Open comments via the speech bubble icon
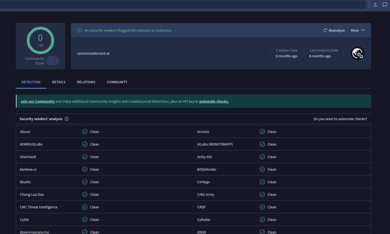The height and width of the screenshot is (234, 390). [385, 5]
